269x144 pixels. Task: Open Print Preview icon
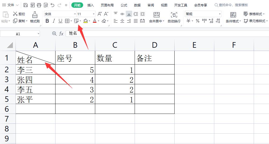point(46,5)
